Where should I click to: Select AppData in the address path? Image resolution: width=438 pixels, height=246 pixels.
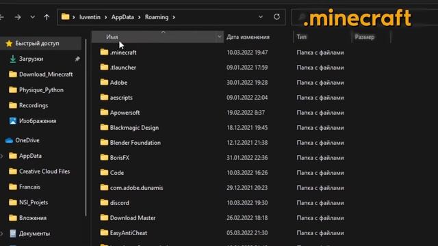tap(123, 17)
